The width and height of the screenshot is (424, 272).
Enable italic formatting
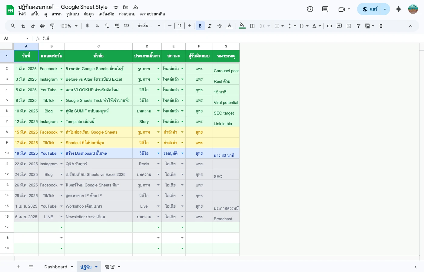coord(210,26)
